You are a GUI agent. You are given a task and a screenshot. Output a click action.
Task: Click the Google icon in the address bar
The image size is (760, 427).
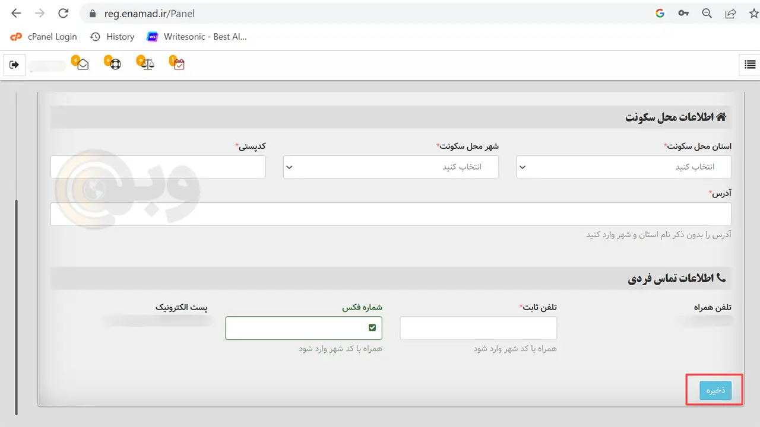tap(660, 13)
